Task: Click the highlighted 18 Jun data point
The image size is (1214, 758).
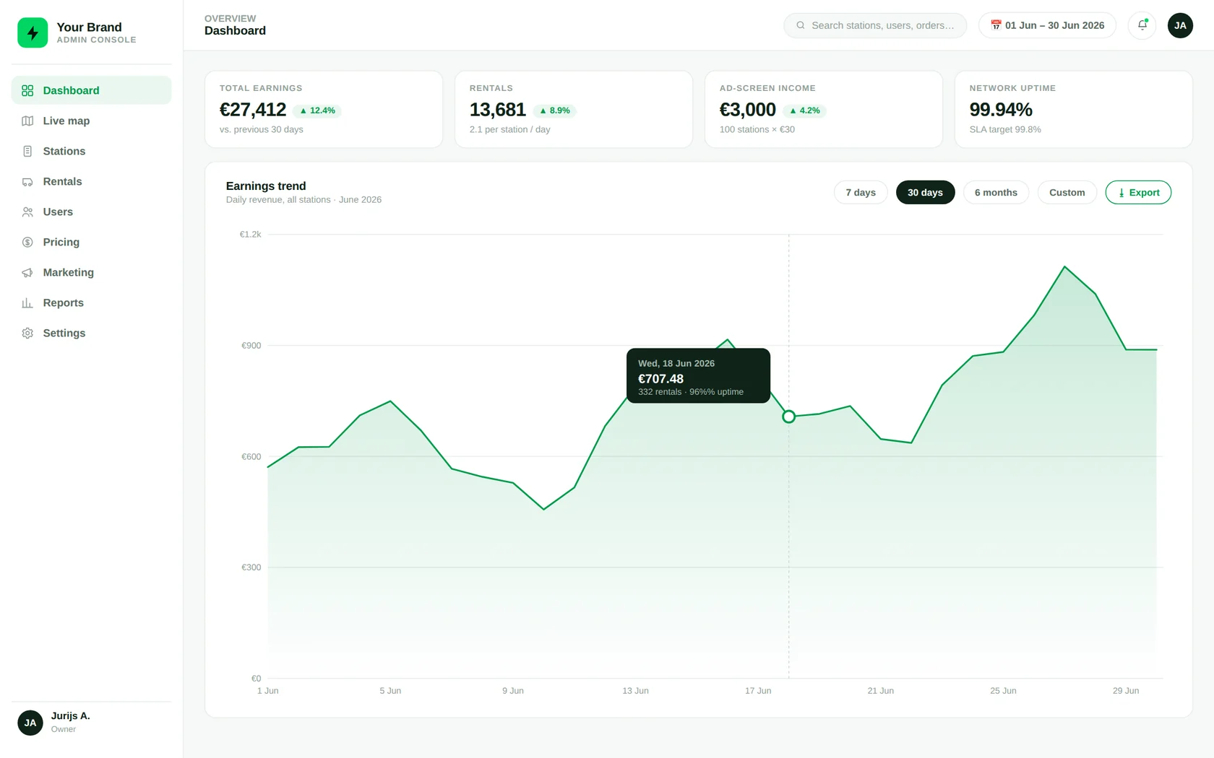Action: (x=788, y=417)
